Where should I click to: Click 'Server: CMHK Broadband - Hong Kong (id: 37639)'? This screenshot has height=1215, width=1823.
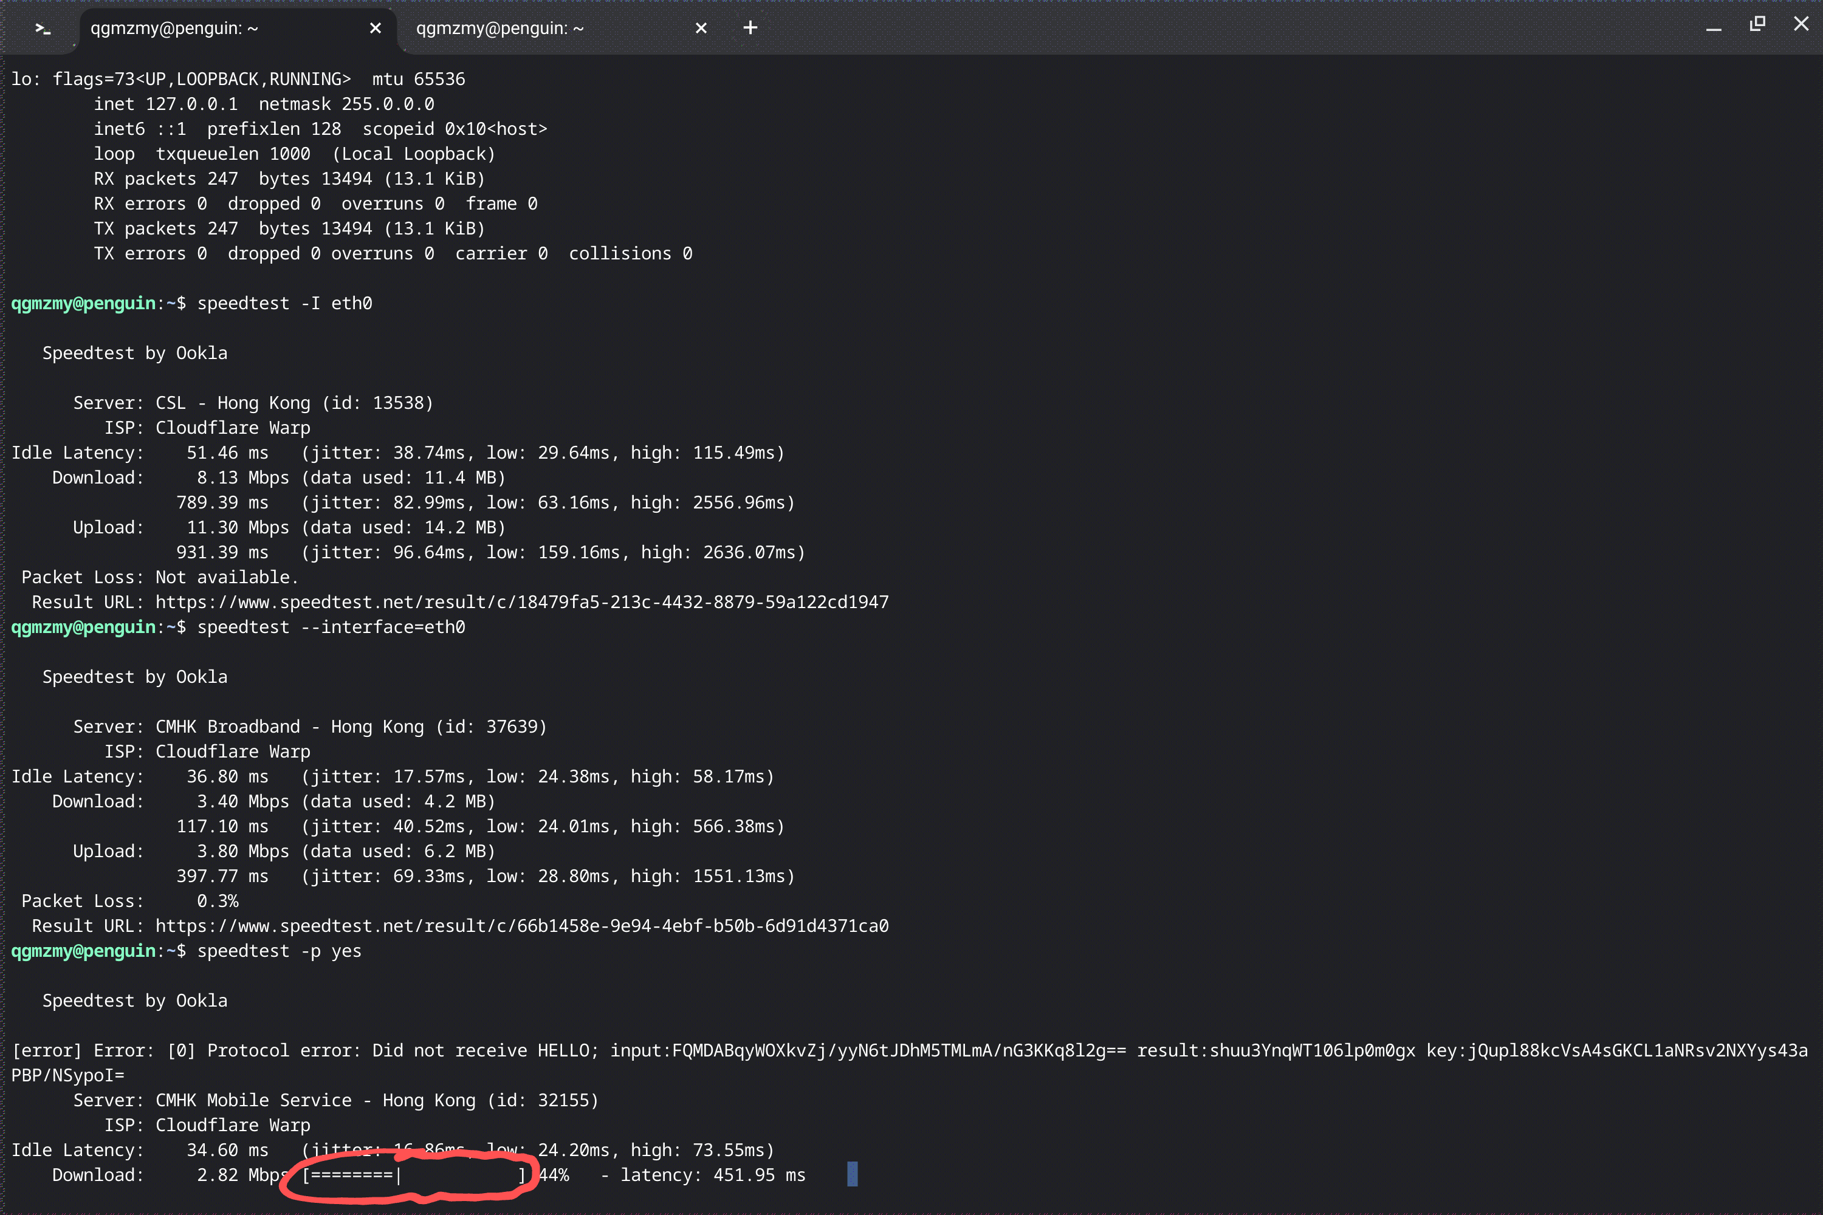[x=310, y=727]
